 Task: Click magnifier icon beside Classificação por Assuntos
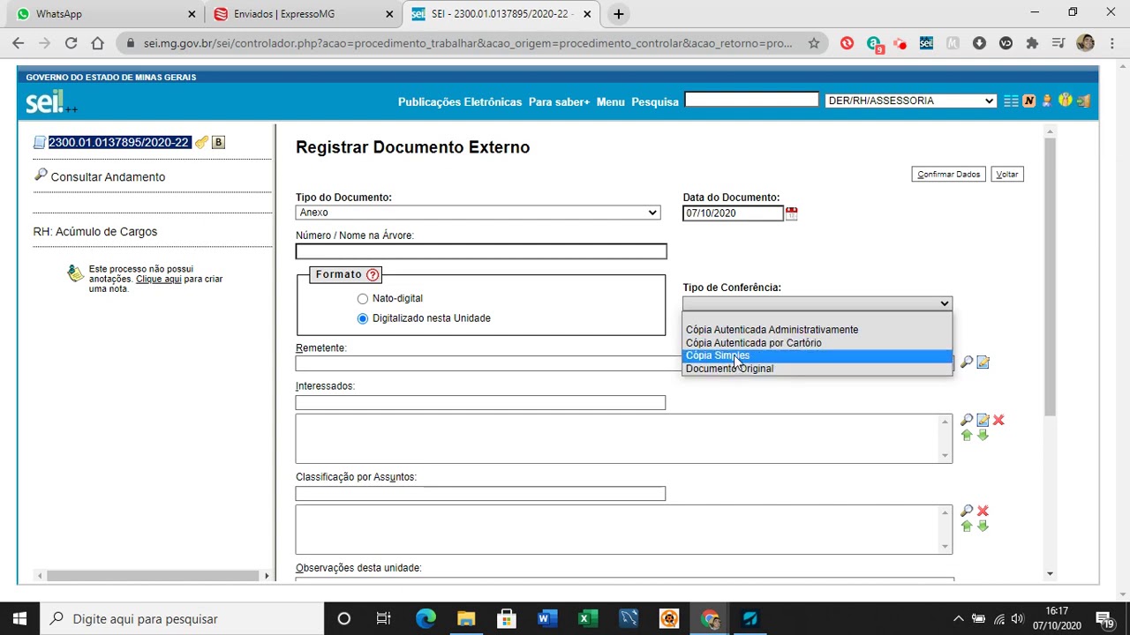[x=967, y=511]
